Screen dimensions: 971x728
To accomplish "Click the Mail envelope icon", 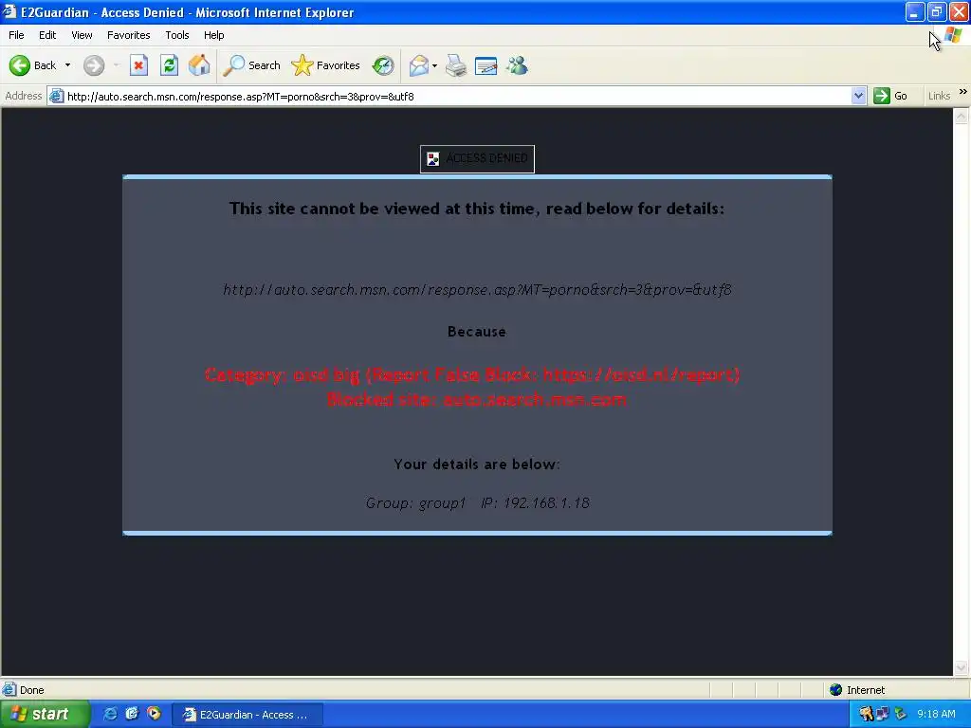I will (419, 65).
